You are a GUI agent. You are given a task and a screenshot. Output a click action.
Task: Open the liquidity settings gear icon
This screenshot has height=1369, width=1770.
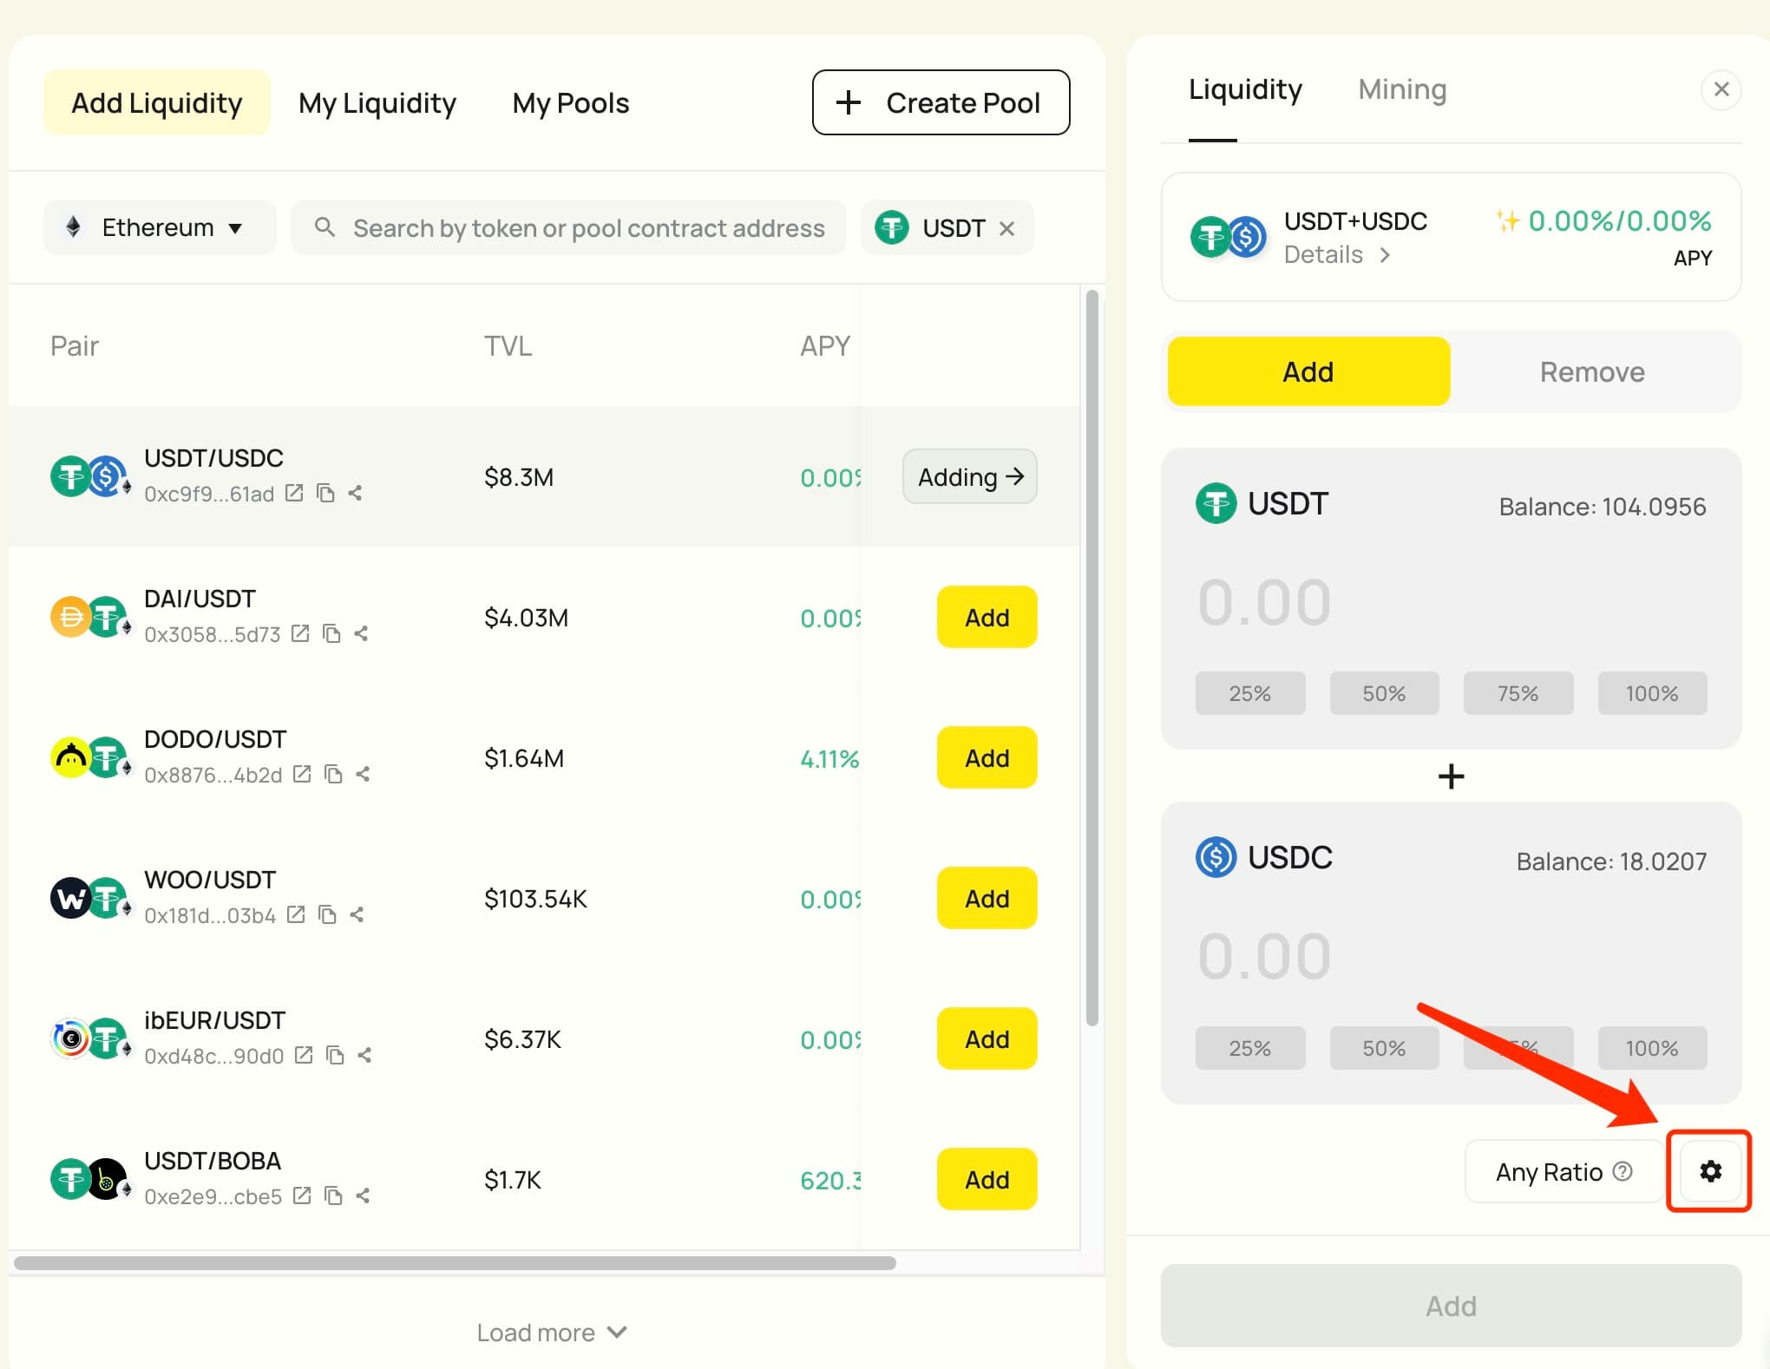(x=1708, y=1171)
